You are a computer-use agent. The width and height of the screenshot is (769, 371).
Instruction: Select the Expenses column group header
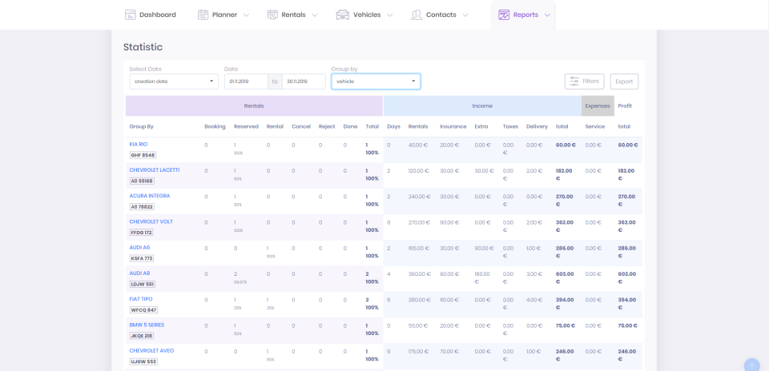click(597, 106)
